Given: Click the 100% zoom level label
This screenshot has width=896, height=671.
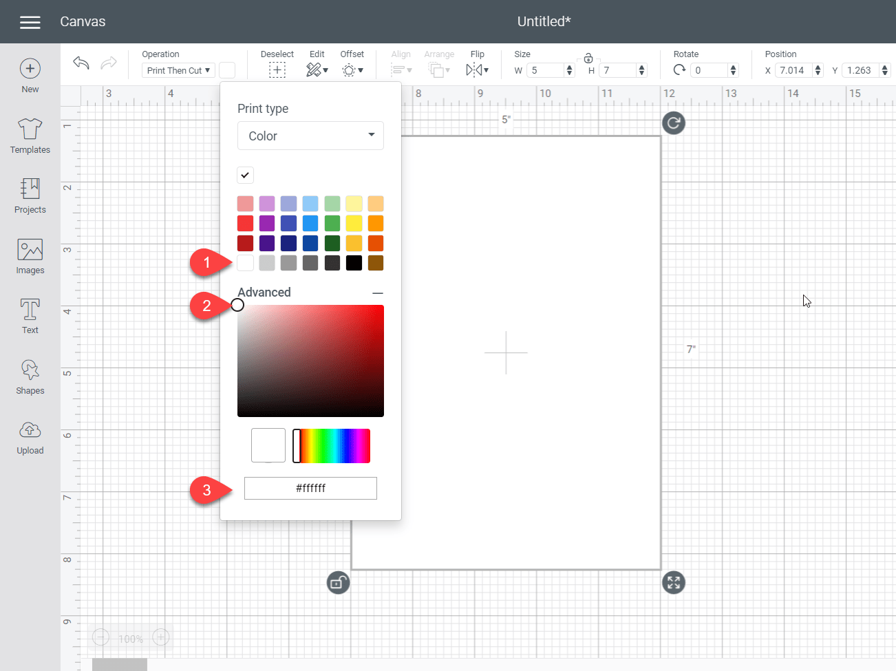Looking at the screenshot, I should point(131,639).
